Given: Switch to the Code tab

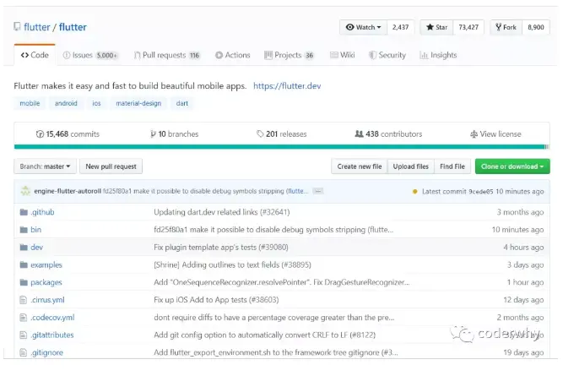Looking at the screenshot, I should (35, 55).
